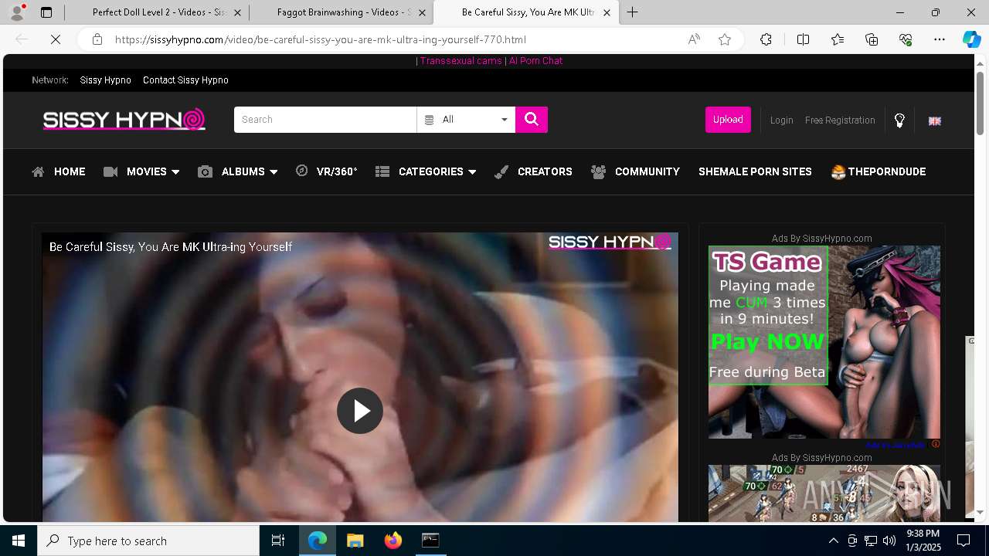The width and height of the screenshot is (989, 556).
Task: Switch to the Brainwashing - Videos tab
Action: point(344,12)
